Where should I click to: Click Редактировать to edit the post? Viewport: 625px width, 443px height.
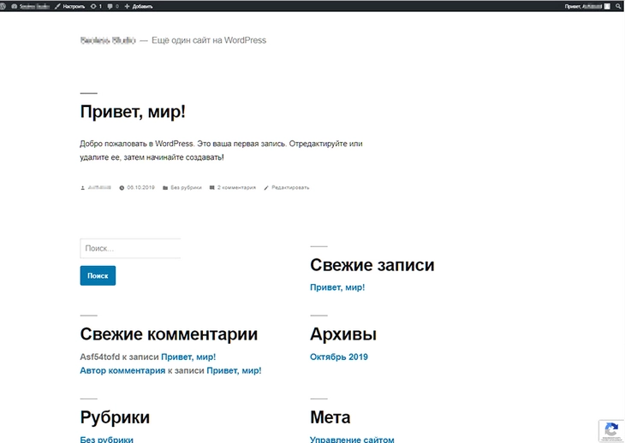coord(290,187)
